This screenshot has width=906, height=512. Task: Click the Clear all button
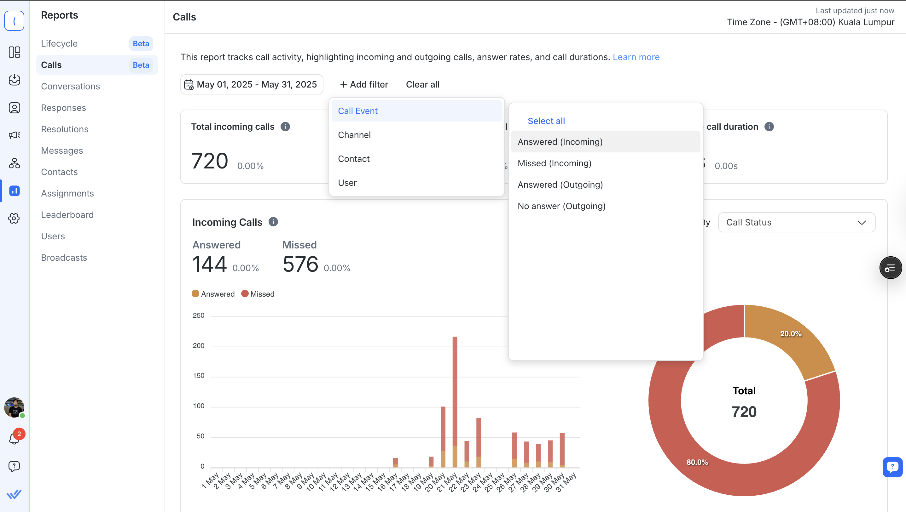(x=422, y=84)
